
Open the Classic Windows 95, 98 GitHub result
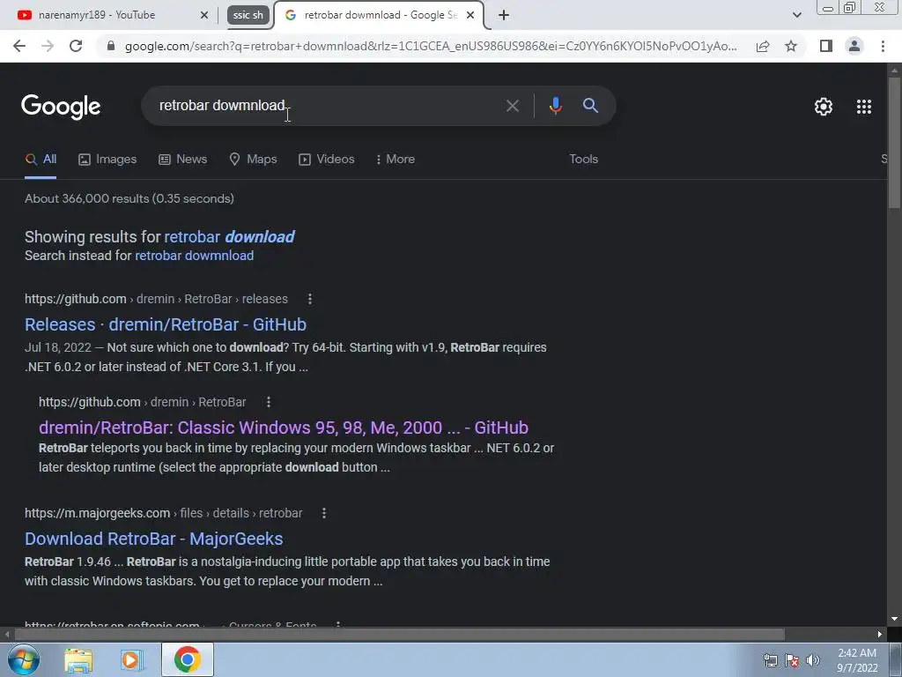pyautogui.click(x=284, y=428)
